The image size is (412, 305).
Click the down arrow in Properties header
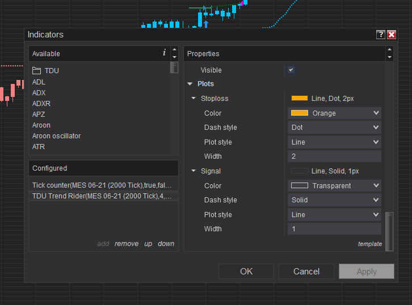click(x=389, y=57)
